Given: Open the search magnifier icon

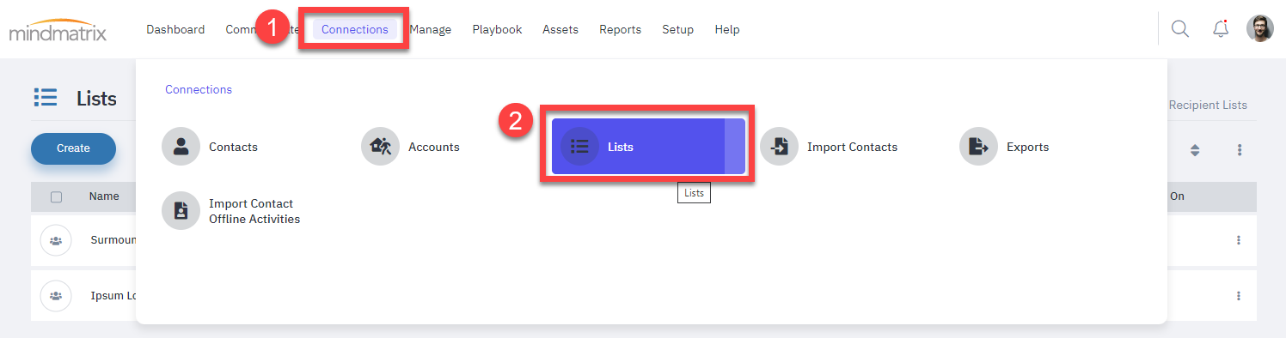Looking at the screenshot, I should pyautogui.click(x=1180, y=28).
